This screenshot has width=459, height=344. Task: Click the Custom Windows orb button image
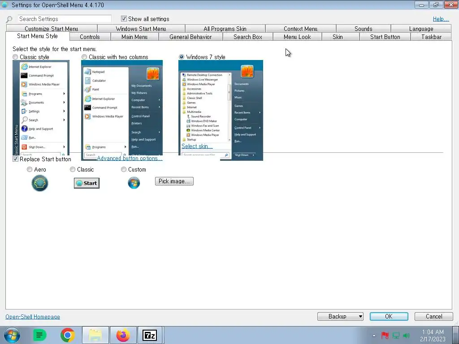coord(134,183)
